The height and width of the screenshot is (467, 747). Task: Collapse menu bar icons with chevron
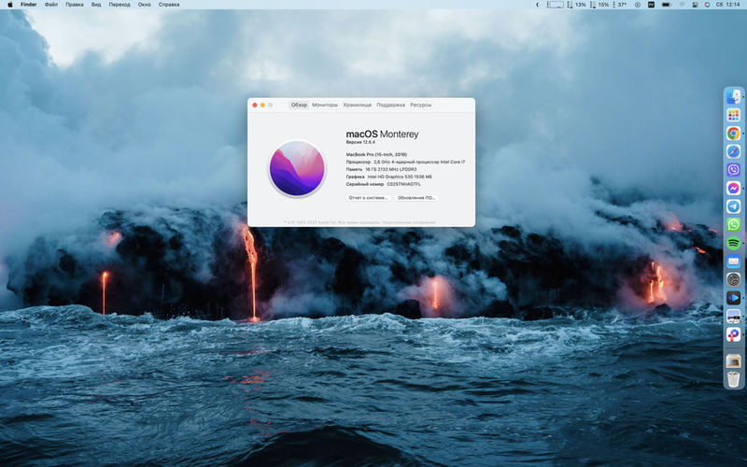(x=538, y=5)
